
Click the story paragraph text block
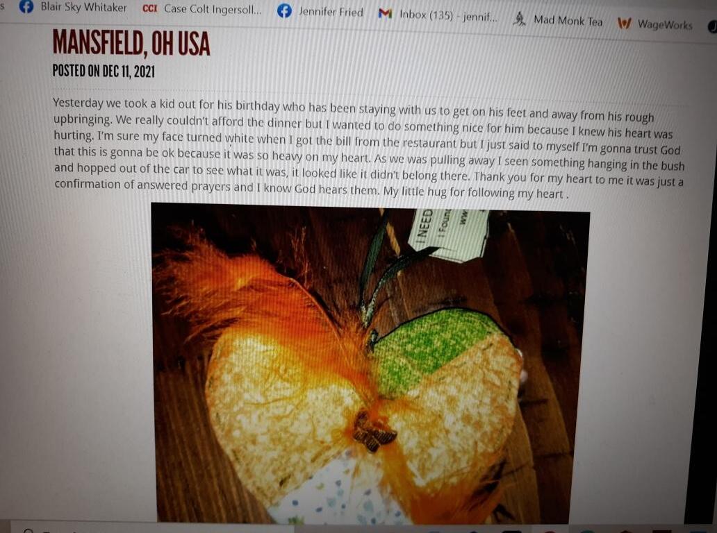point(368,148)
